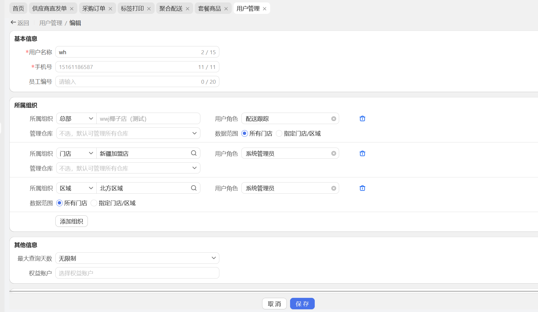Switch to the 采购订单 tab
Image resolution: width=538 pixels, height=312 pixels.
click(x=94, y=9)
